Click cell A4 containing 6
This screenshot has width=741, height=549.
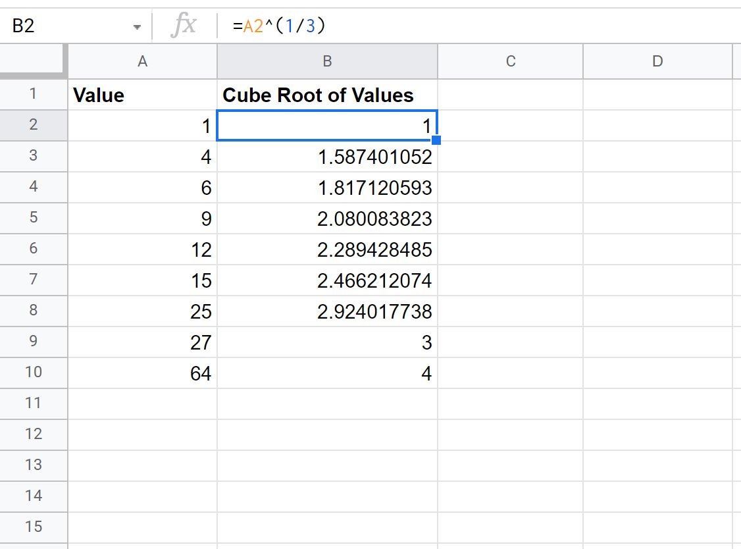142,187
